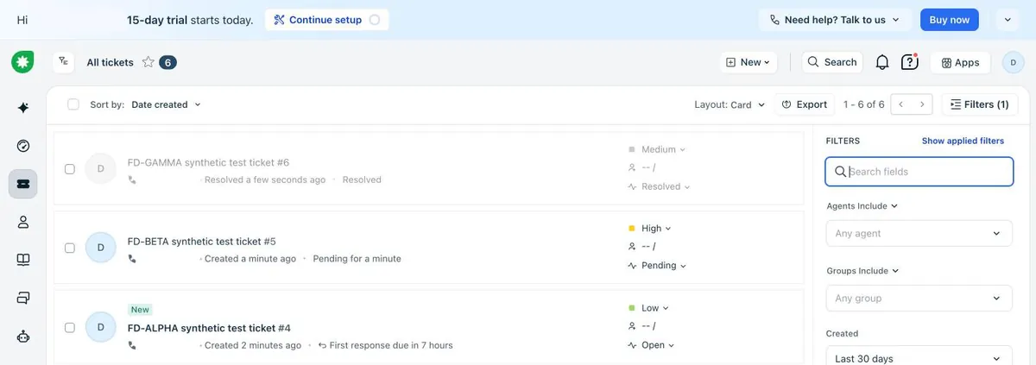This screenshot has width=1036, height=365.
Task: Select FD-ALPHA ticket #4 checkbox
Action: click(x=70, y=328)
